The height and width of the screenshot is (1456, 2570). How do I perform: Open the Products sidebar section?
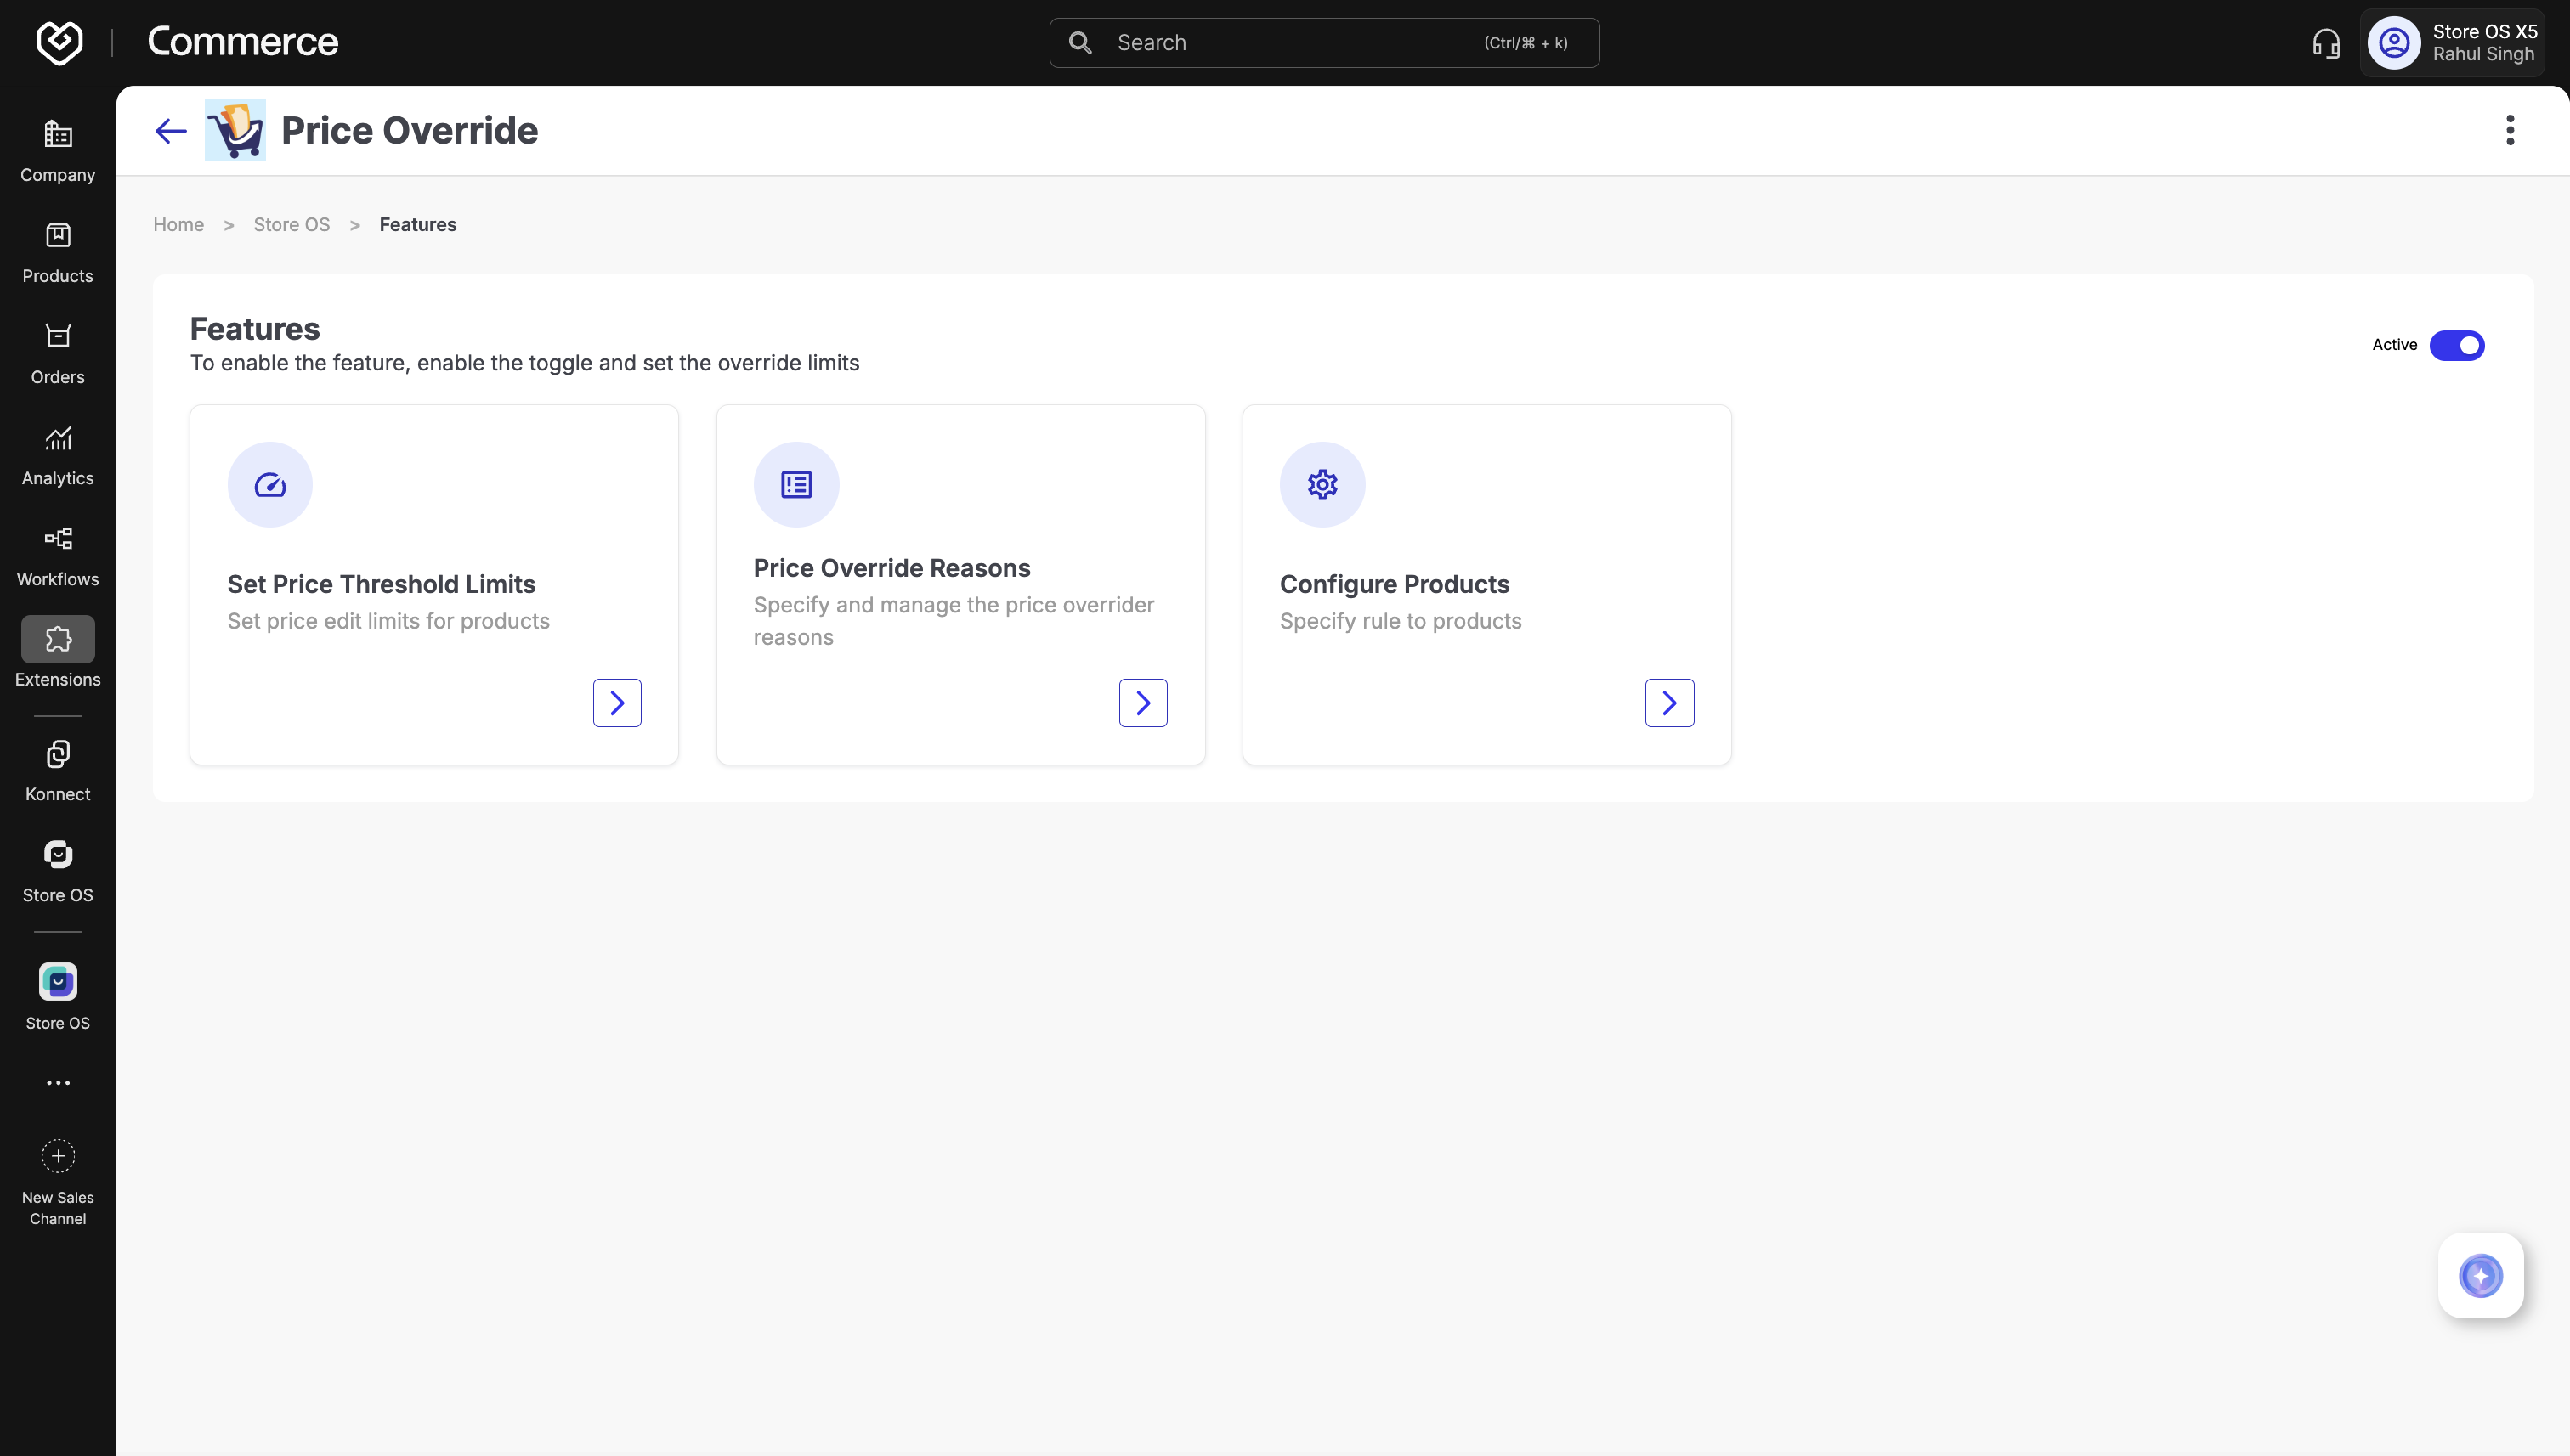[x=58, y=253]
